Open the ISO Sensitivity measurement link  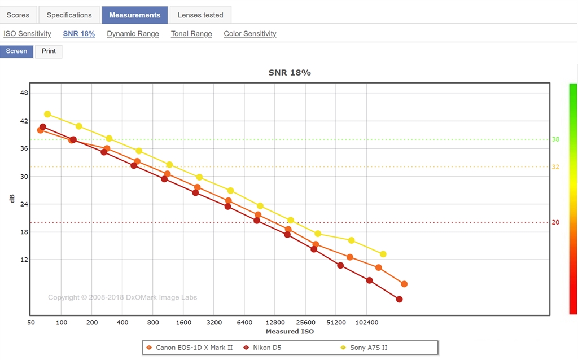27,34
